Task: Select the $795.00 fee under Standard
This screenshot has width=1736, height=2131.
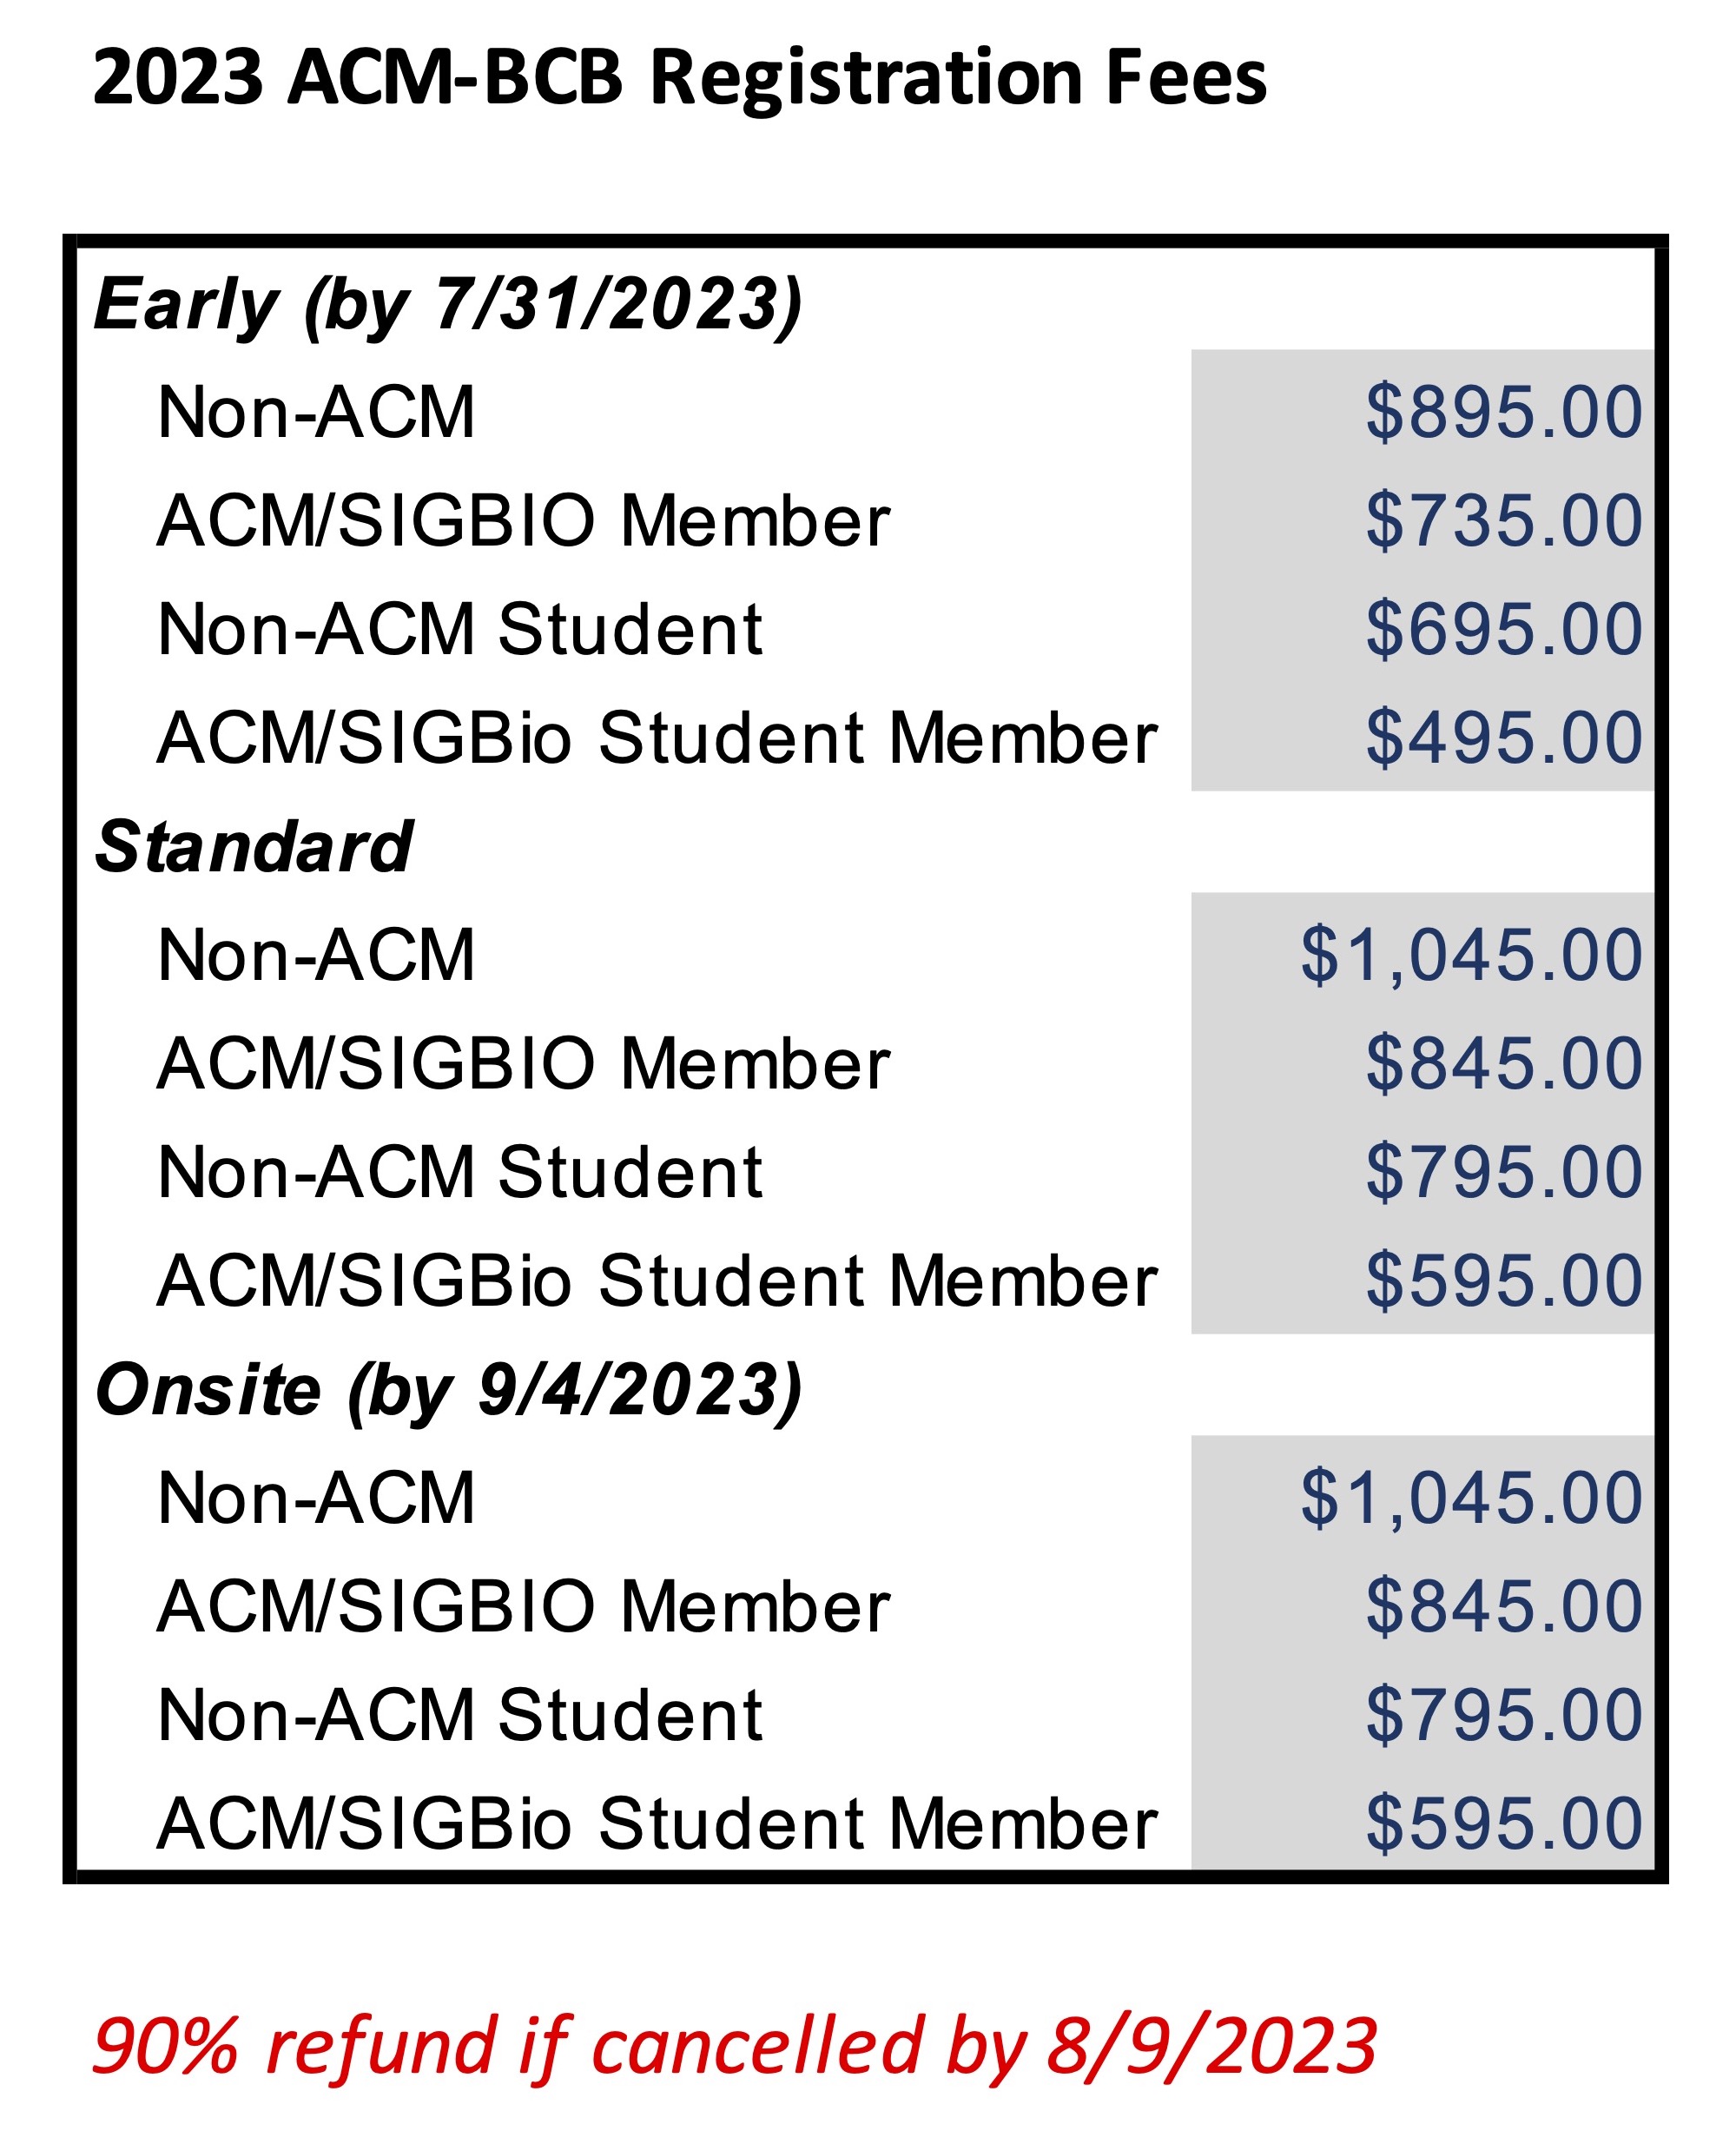Action: (1503, 1172)
